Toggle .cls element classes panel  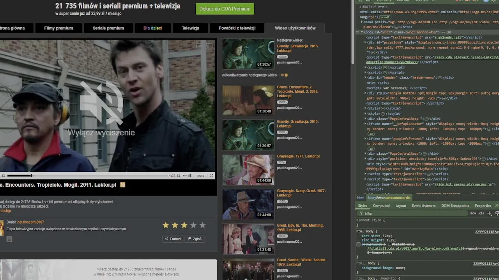[481, 213]
